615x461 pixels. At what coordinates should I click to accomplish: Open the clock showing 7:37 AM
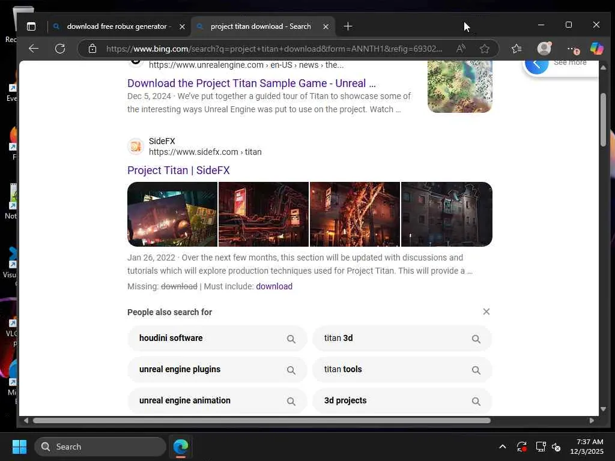[587, 447]
